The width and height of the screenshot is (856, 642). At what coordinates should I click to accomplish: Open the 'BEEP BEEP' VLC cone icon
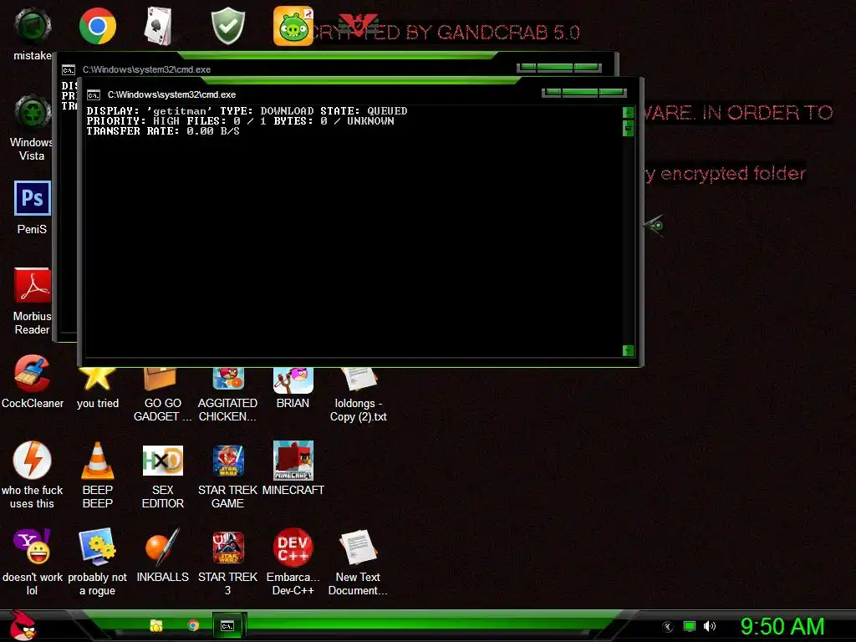(x=98, y=475)
